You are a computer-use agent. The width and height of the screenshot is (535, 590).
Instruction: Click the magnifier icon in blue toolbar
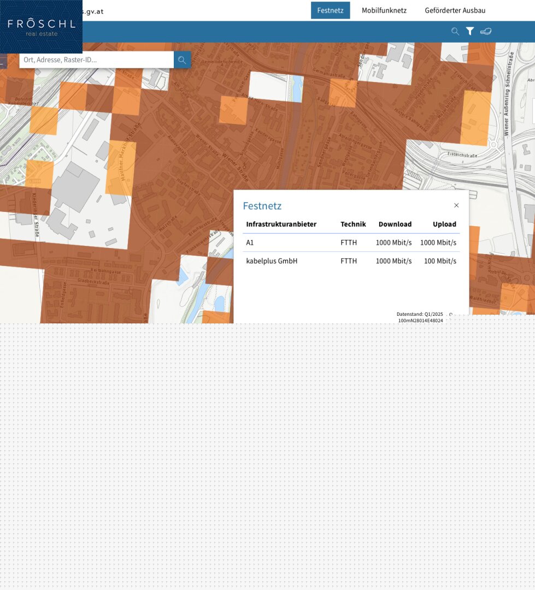[x=455, y=31]
